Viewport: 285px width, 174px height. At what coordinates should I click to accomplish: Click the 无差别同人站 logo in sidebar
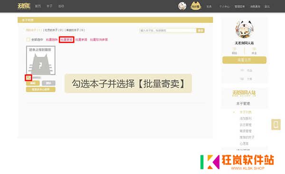[244, 93]
